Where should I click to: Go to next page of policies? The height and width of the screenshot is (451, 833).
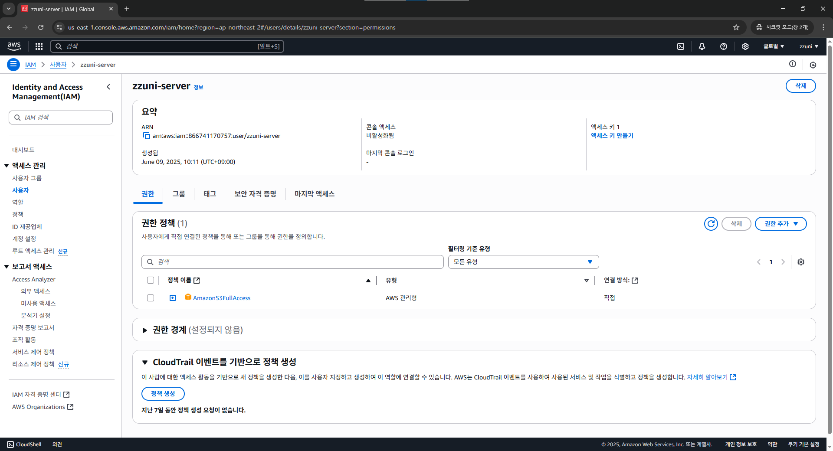click(x=783, y=262)
